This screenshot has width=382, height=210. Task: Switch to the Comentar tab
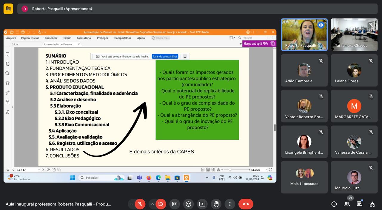point(51,38)
